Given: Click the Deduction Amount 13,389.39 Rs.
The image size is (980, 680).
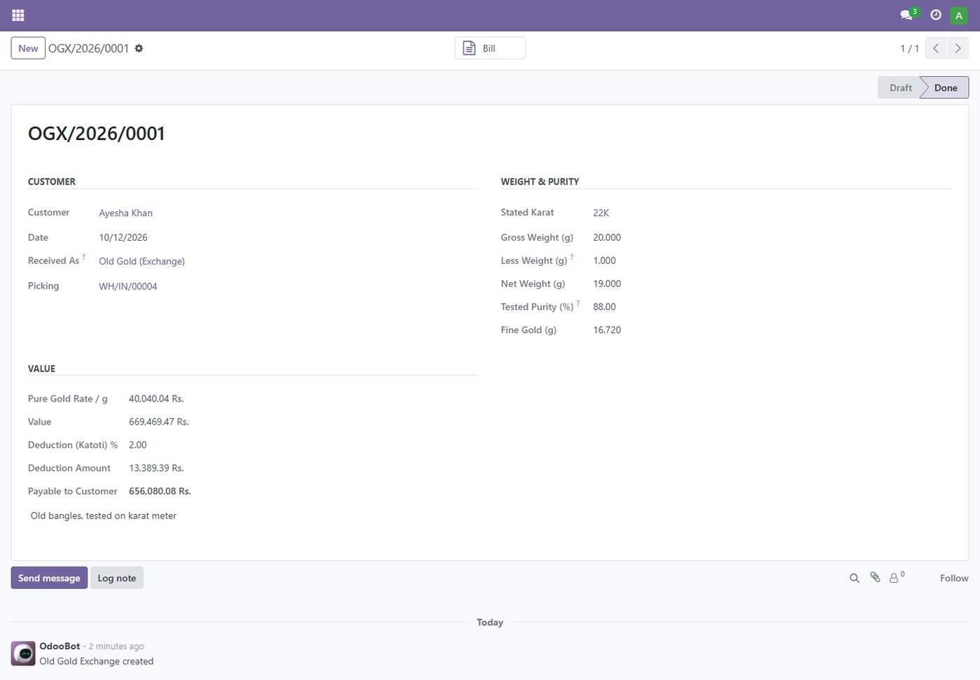Looking at the screenshot, I should (156, 468).
